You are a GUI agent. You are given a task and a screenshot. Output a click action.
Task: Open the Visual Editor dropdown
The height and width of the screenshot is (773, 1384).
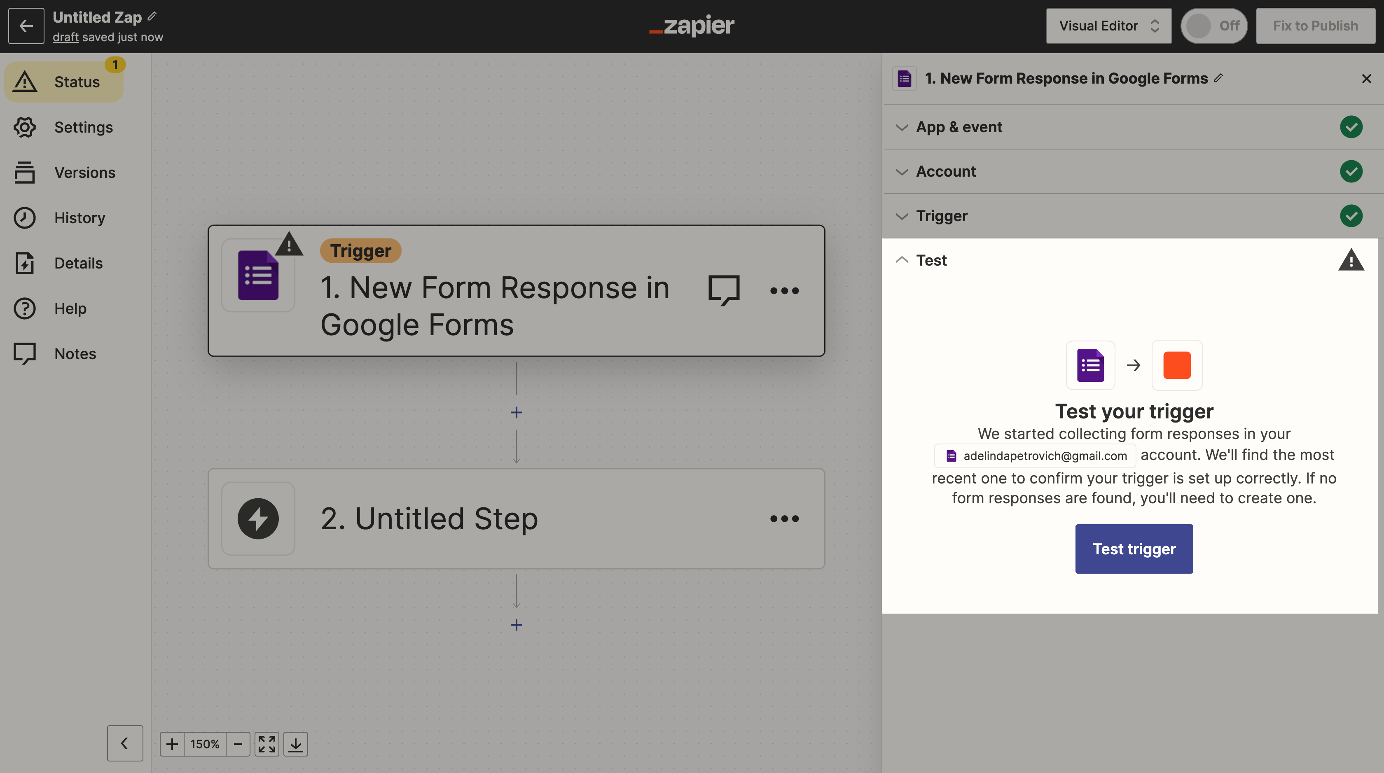[x=1108, y=26]
